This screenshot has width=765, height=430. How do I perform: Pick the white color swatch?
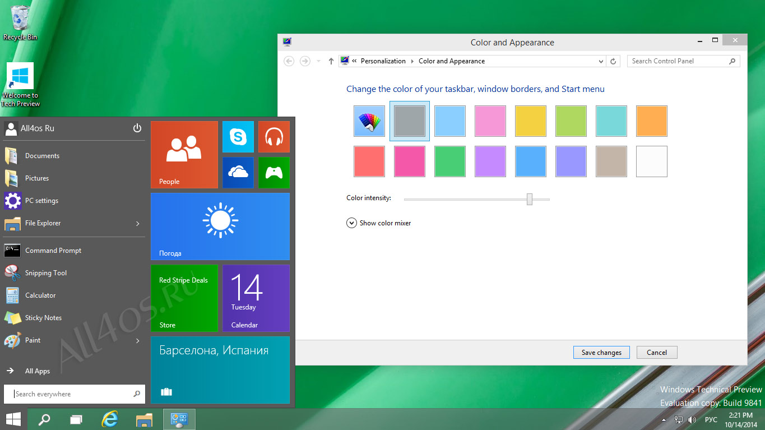[x=652, y=161]
